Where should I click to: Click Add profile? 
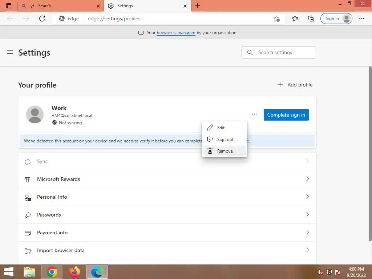tap(295, 85)
